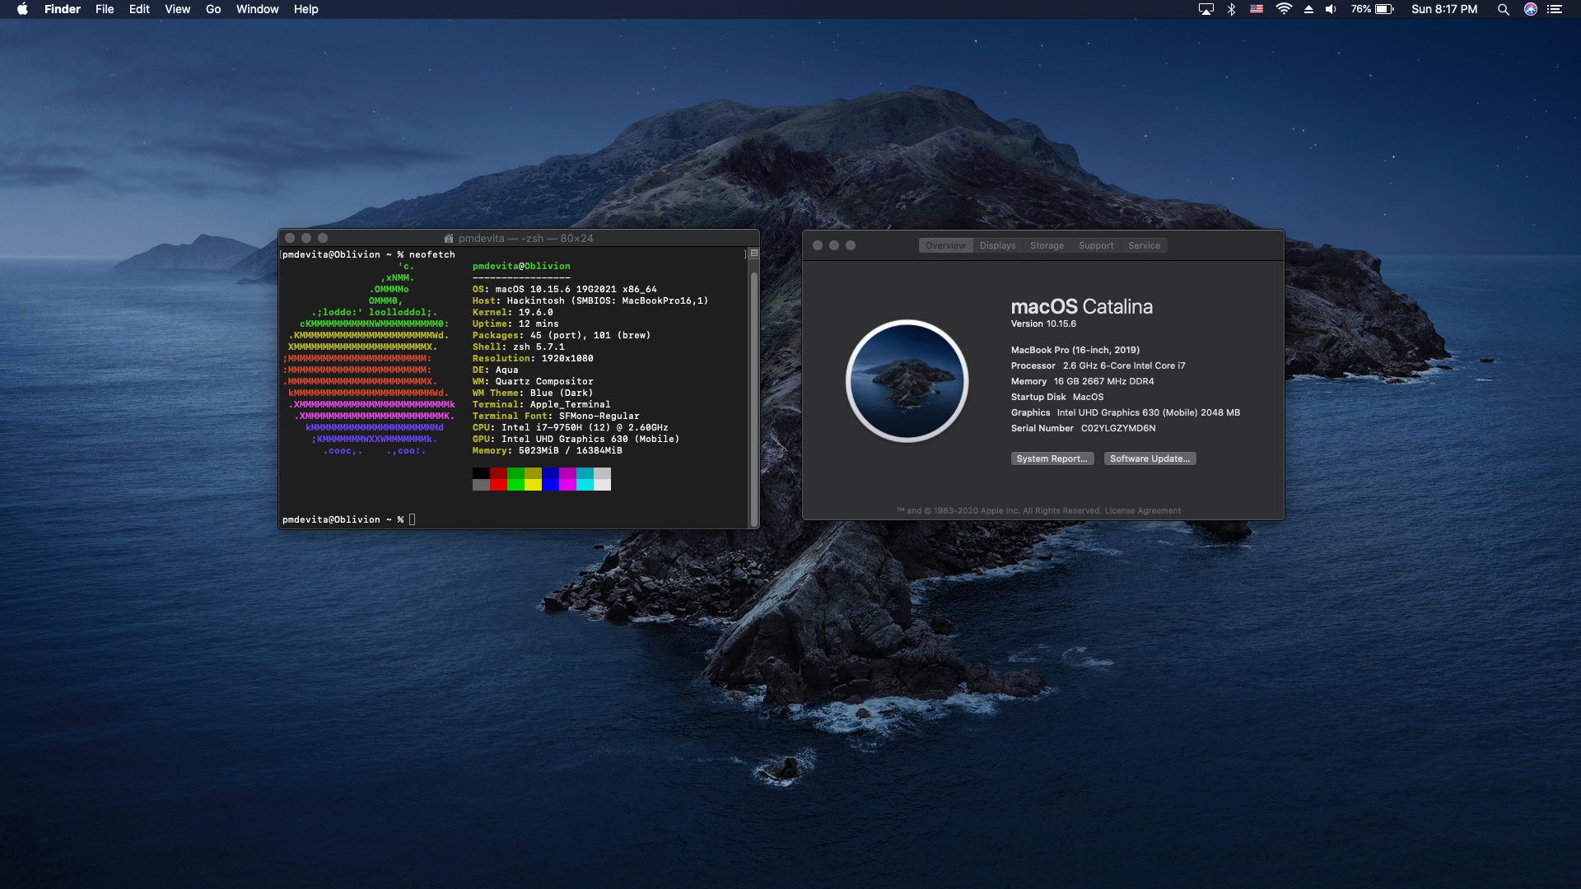Click the neofetch 'OS: macOS 10.15.6' line
Screen dimensions: 1581x889
(565, 289)
